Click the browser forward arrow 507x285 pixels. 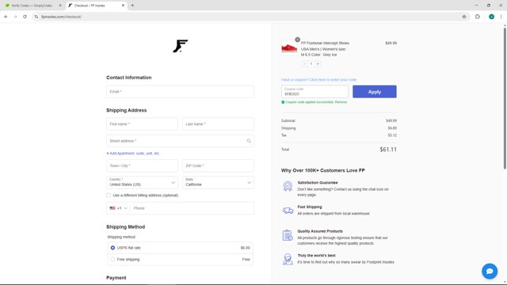pos(15,17)
